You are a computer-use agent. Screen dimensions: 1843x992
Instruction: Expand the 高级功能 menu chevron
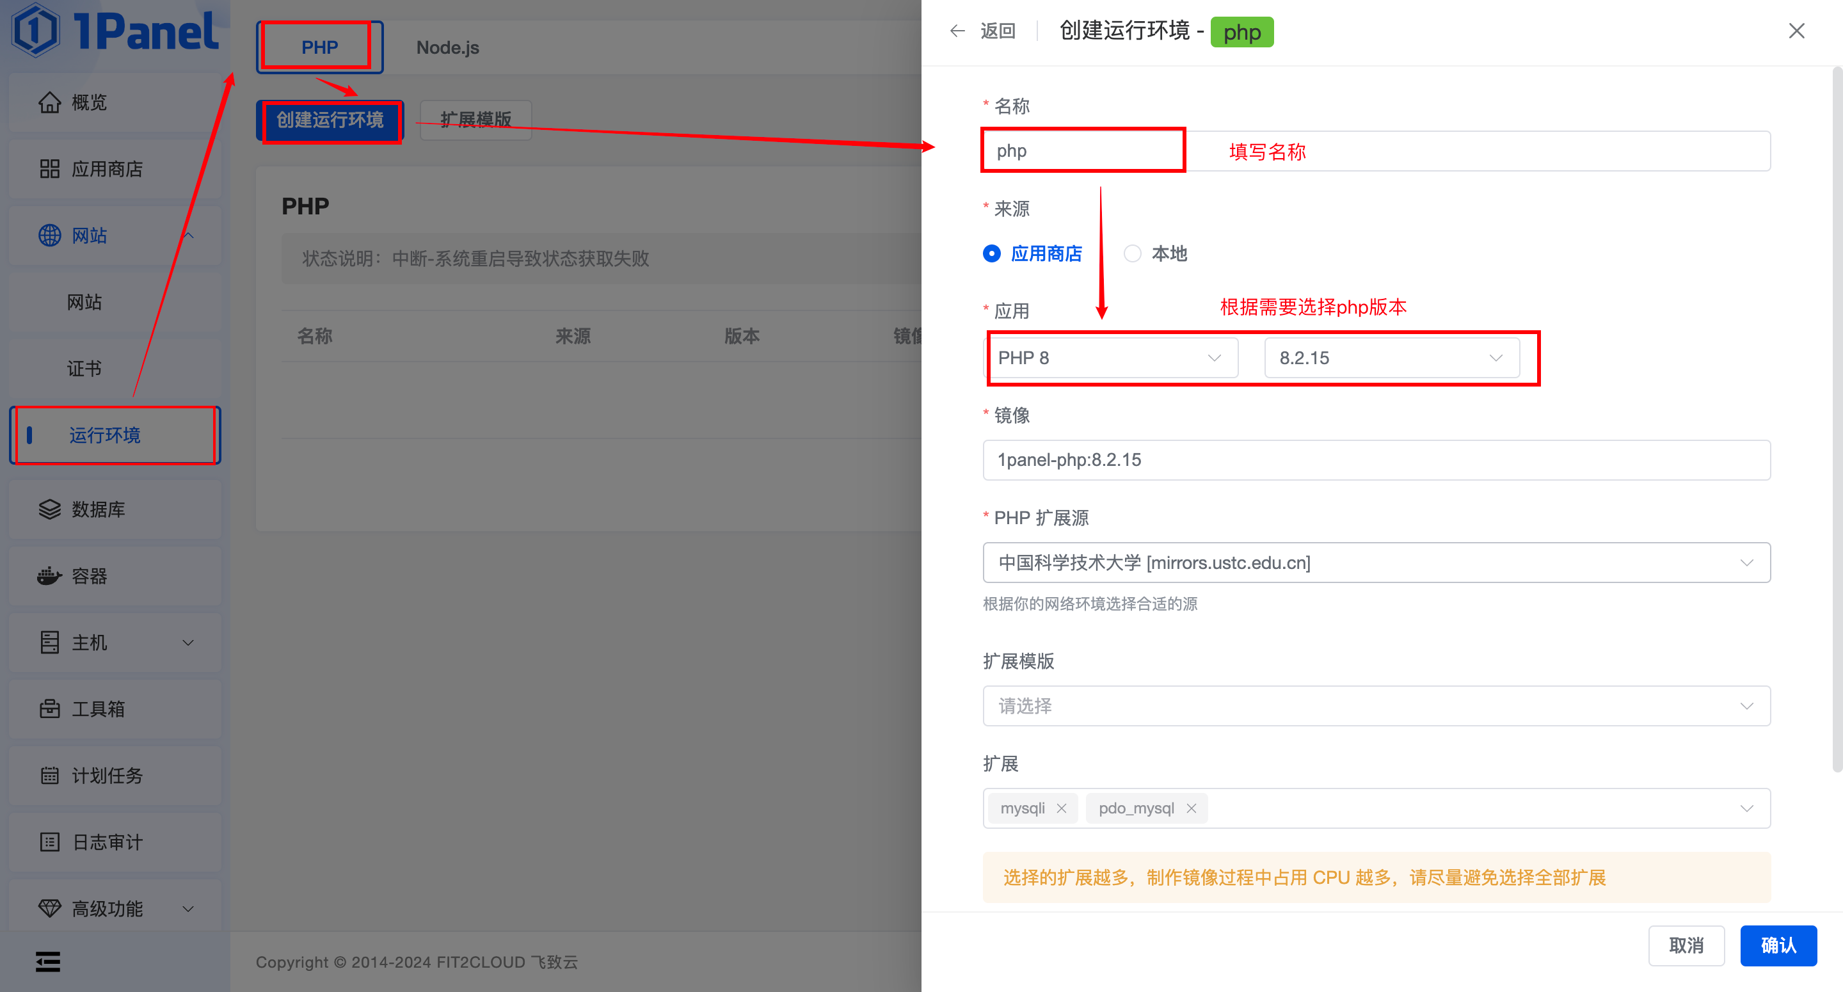(x=188, y=909)
